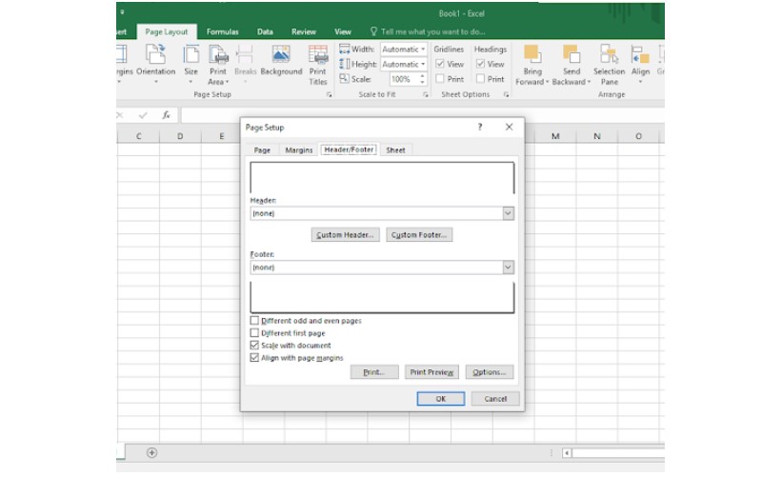This screenshot has width=762, height=477.
Task: Uncheck Align with page margins
Action: point(254,357)
